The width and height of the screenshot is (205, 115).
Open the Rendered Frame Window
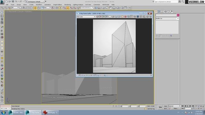pos(126,8)
